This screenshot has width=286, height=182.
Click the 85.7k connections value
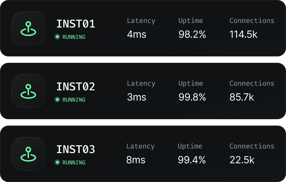242,97
